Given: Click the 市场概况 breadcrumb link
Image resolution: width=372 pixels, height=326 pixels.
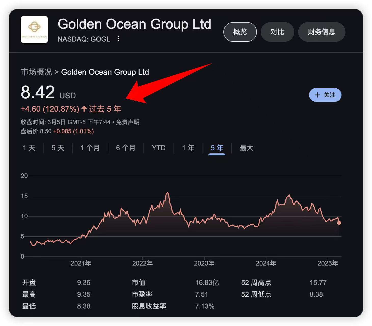Looking at the screenshot, I should pos(36,72).
